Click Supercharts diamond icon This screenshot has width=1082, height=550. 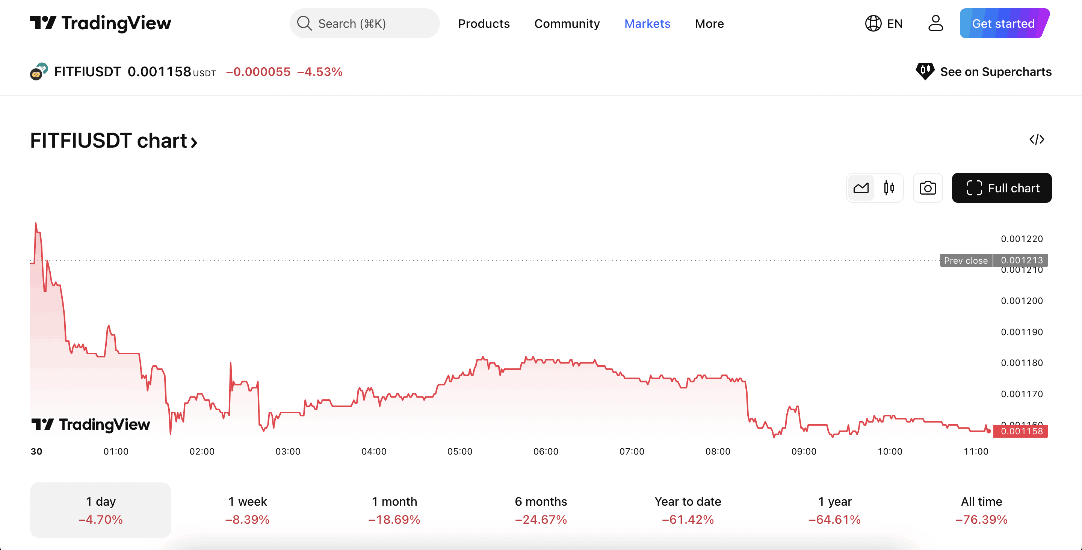coord(925,71)
